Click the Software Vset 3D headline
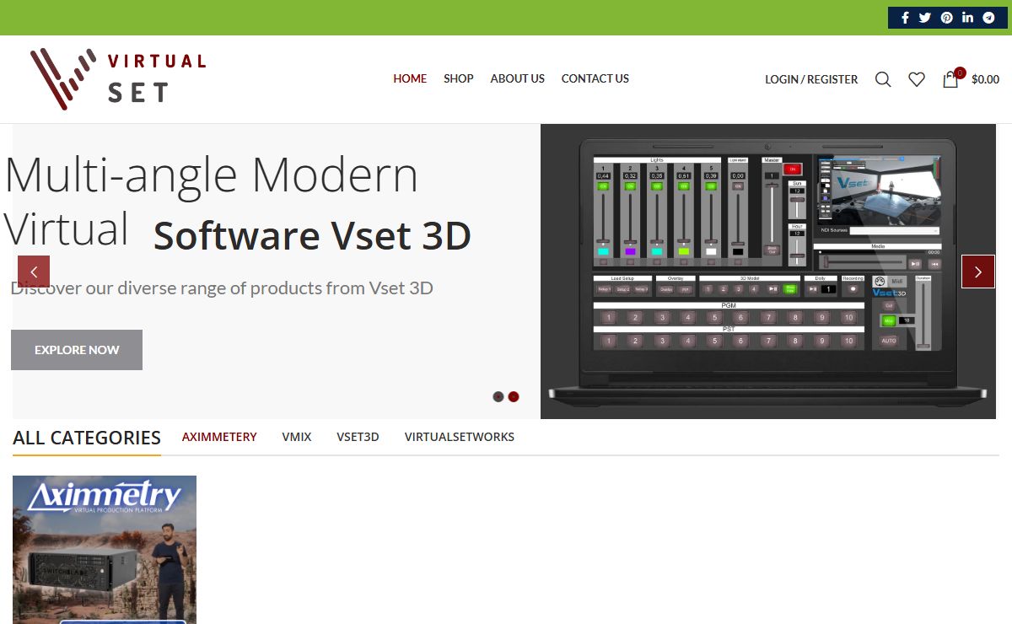1012x624 pixels. 312,236
